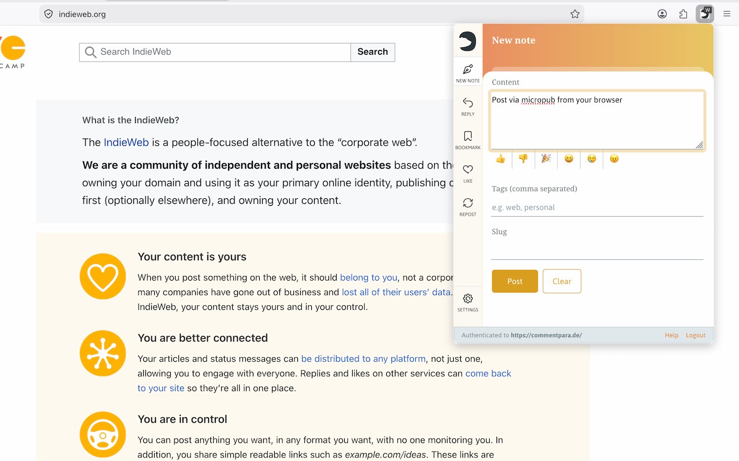This screenshot has width=739, height=461.
Task: Click the Slug input field
Action: click(x=597, y=251)
